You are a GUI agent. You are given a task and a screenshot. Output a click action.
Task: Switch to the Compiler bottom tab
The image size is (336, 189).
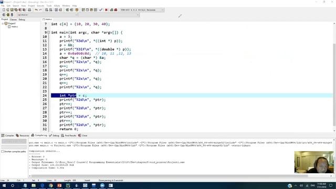tap(8, 135)
